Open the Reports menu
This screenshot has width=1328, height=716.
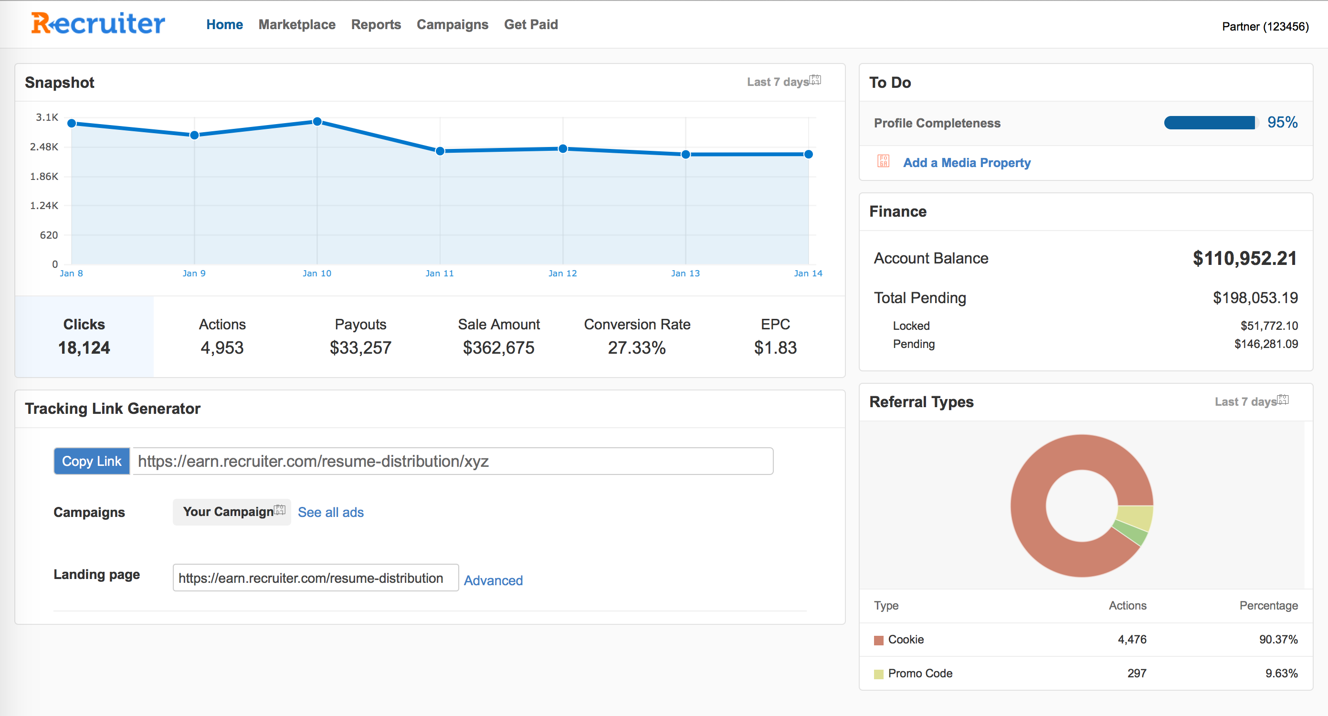[x=376, y=24]
